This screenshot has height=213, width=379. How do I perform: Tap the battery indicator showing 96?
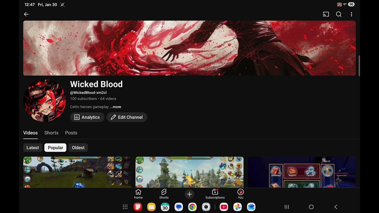pos(351,4)
